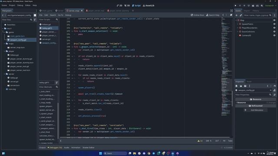Create a new resource in Inspector

pos(236,86)
